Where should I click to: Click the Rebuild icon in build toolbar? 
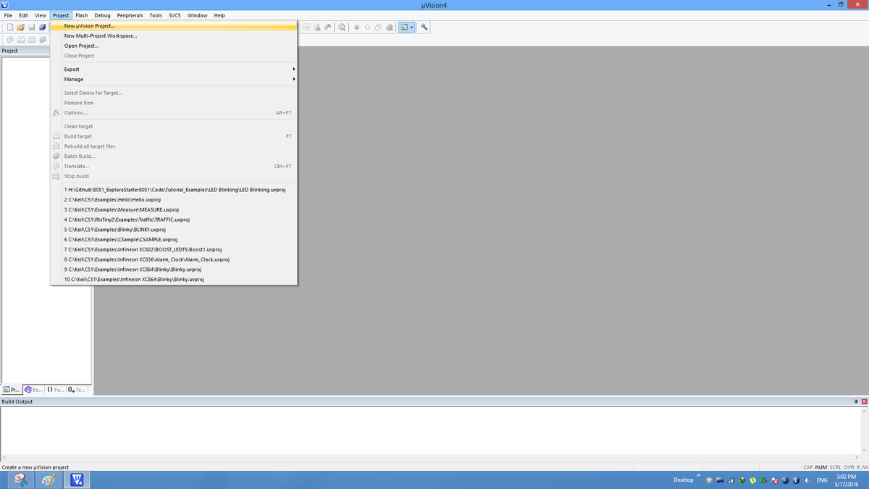tap(32, 39)
